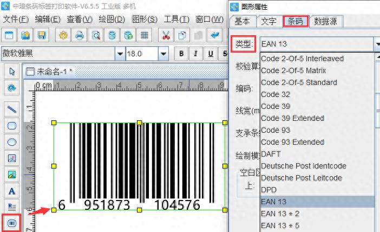Toggle bold text formatting
Viewport: 380px width, 232px height.
181,54
